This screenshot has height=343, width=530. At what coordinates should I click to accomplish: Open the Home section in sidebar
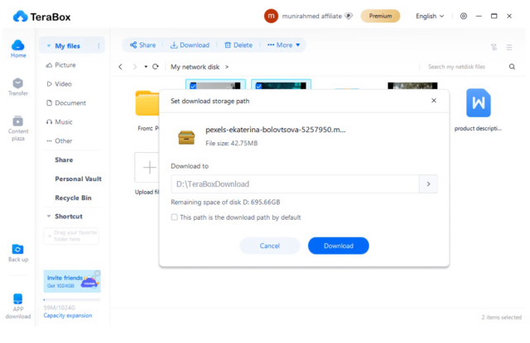point(18,49)
